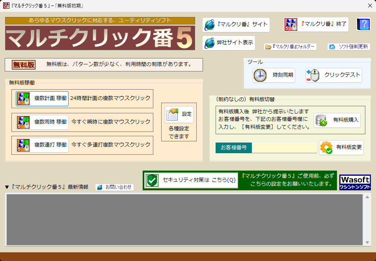Open セキュリティ対策は こちら(Q) button
The height and width of the screenshot is (261, 376).
(192, 180)
